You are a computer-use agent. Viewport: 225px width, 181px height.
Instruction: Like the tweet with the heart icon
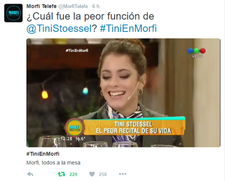pyautogui.click(x=92, y=174)
